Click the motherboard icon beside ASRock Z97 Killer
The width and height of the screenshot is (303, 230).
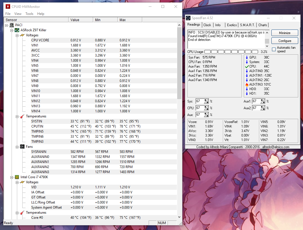[x=16, y=30]
